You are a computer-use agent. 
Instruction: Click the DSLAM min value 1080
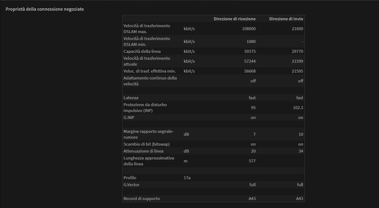(x=251, y=41)
